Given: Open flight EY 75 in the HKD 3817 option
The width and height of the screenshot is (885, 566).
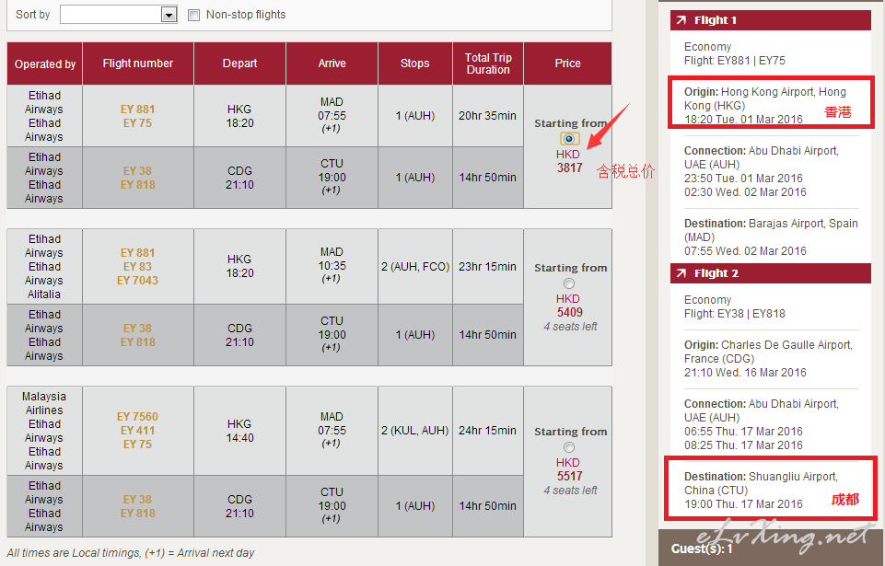Looking at the screenshot, I should pos(138,123).
